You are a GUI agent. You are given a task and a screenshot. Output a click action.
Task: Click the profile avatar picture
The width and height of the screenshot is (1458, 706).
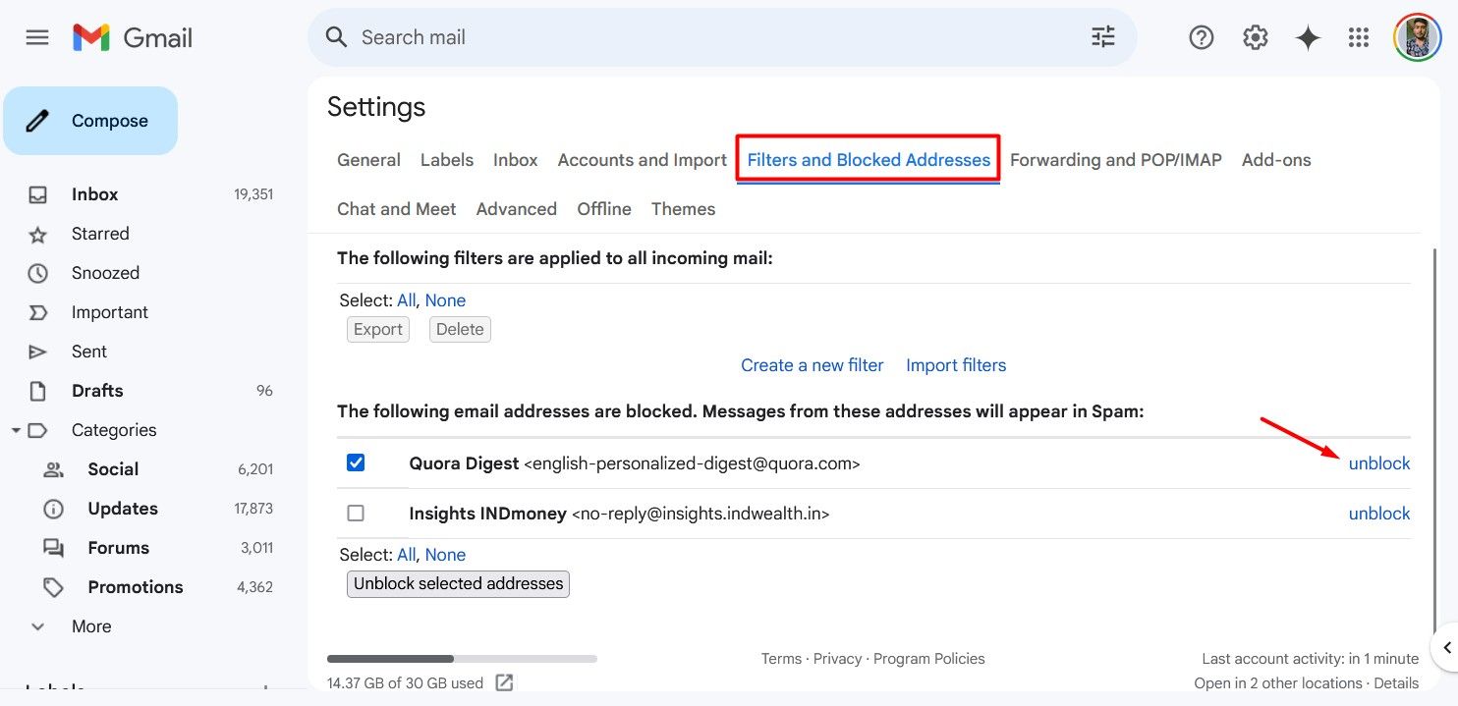pyautogui.click(x=1417, y=36)
